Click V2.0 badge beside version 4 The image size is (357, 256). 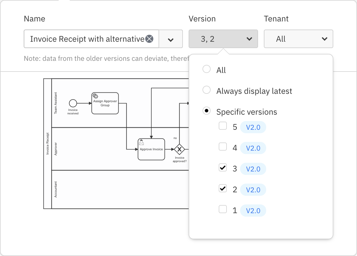coord(253,148)
